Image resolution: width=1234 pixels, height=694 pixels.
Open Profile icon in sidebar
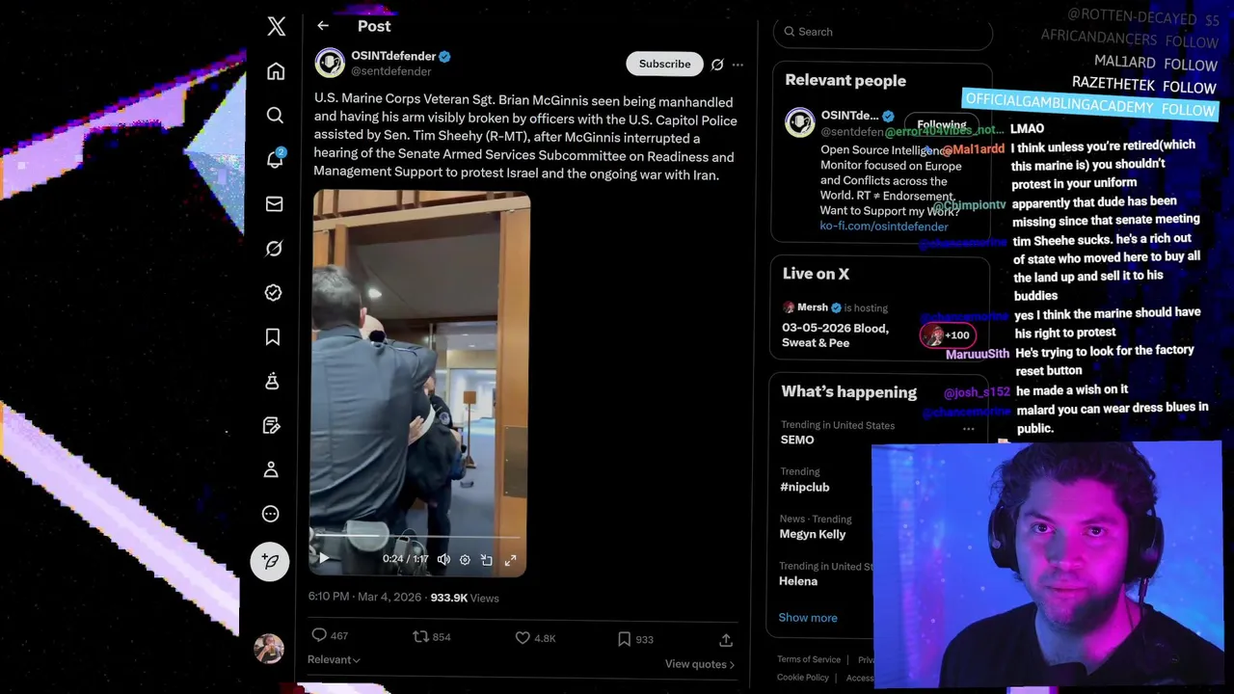271,469
